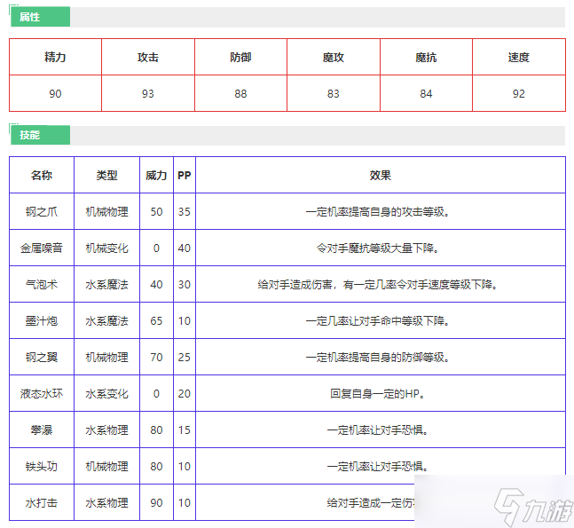
Task: Select skill name 墨汁炮
Action: coord(42,320)
